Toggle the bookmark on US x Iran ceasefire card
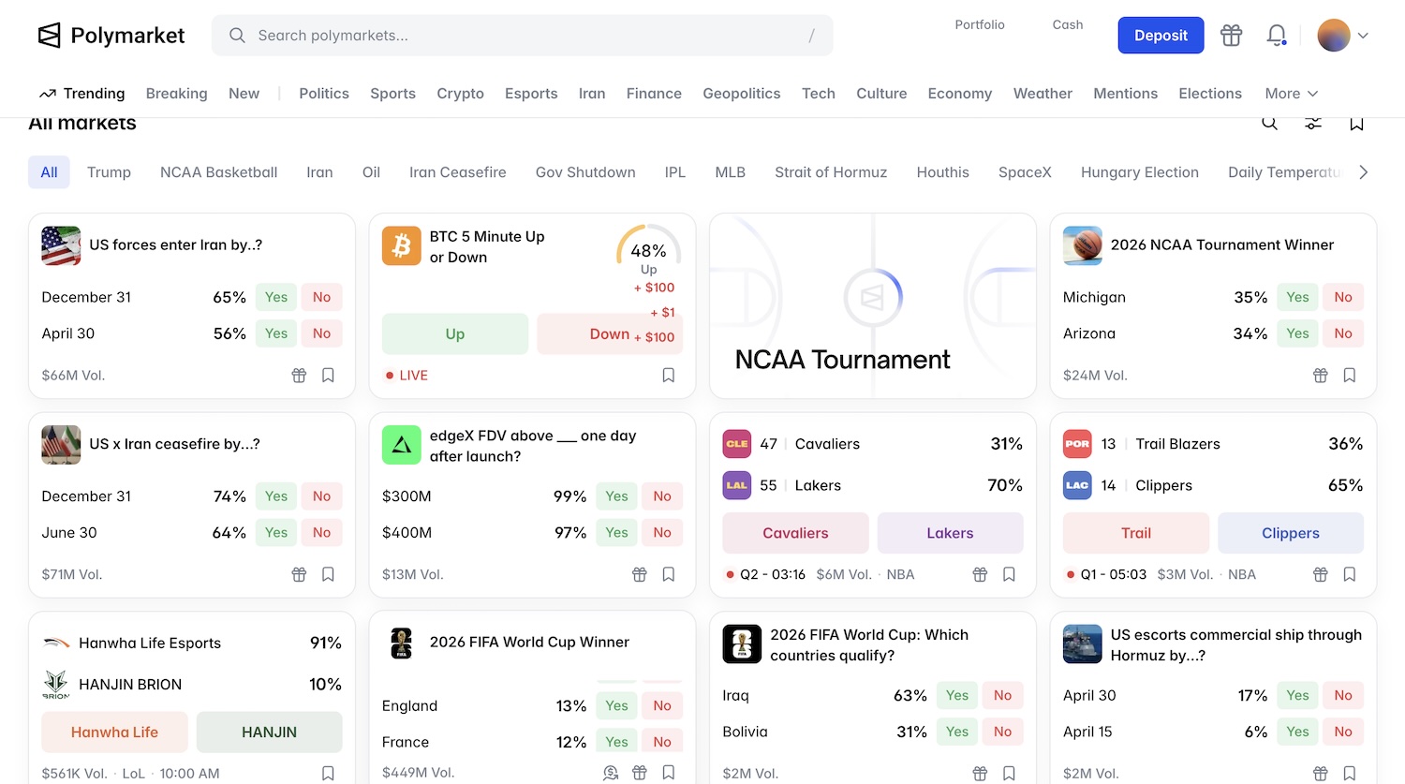Image resolution: width=1405 pixels, height=784 pixels. [x=328, y=575]
